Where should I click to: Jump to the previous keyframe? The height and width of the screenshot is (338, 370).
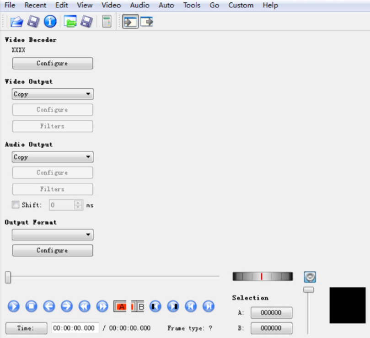pos(85,306)
